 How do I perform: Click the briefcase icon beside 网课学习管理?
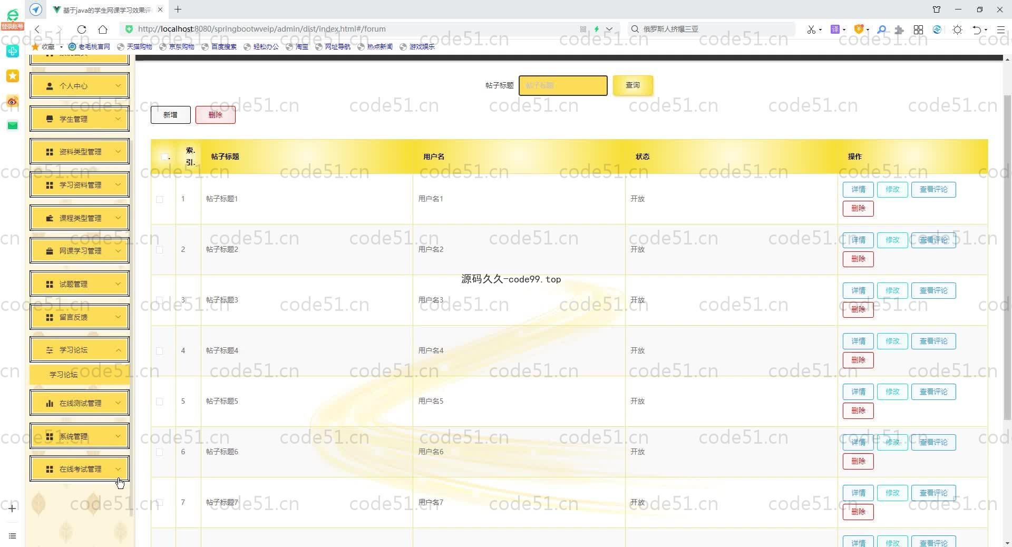50,251
